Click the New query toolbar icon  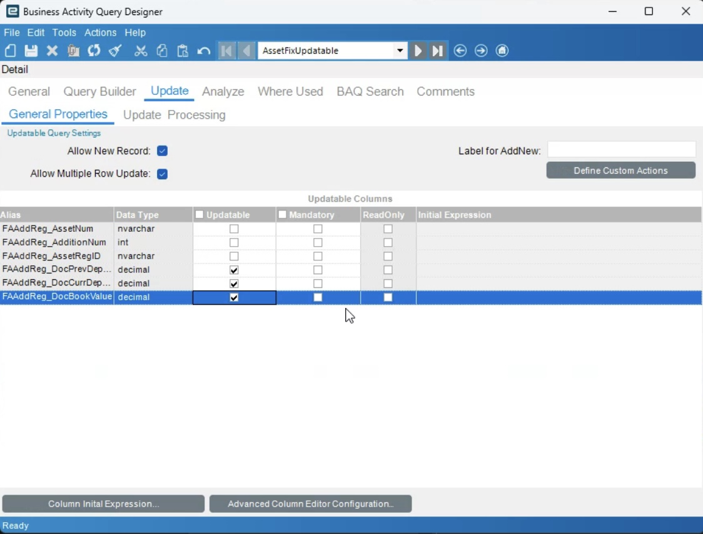tap(10, 51)
